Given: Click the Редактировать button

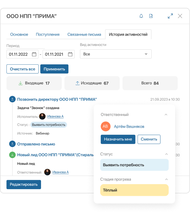Looking at the screenshot, I should [x=24, y=184].
